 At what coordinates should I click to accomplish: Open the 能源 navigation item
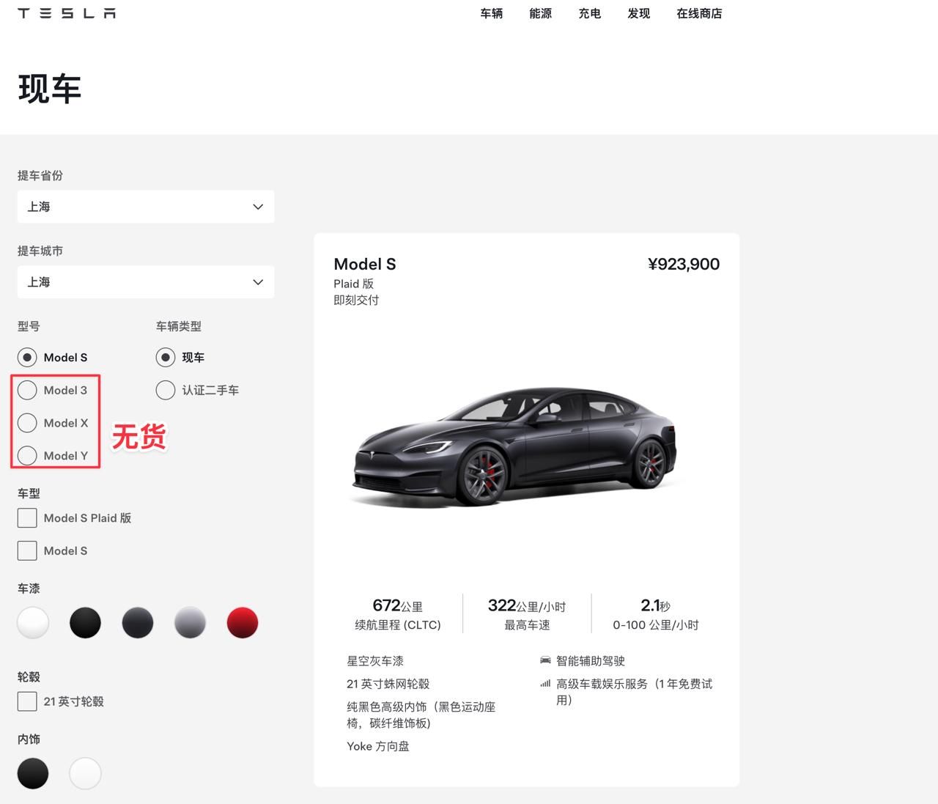pyautogui.click(x=541, y=13)
